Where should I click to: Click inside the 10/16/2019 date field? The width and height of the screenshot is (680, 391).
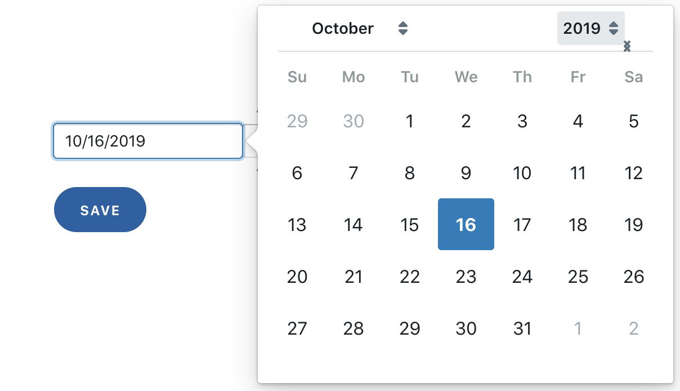[x=146, y=141]
